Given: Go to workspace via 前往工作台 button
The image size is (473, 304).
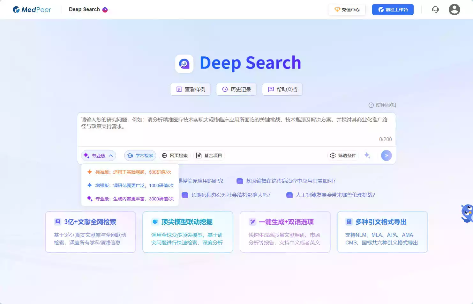Looking at the screenshot, I should pos(393,10).
